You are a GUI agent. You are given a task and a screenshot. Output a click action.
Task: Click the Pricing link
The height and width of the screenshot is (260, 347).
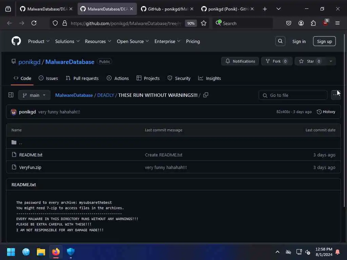(193, 41)
